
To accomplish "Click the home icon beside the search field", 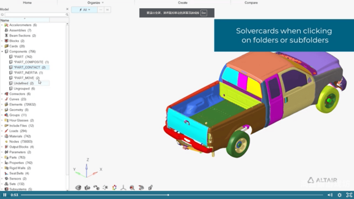I will coord(2,14).
